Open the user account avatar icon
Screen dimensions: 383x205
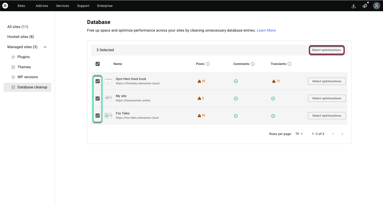pyautogui.click(x=377, y=6)
